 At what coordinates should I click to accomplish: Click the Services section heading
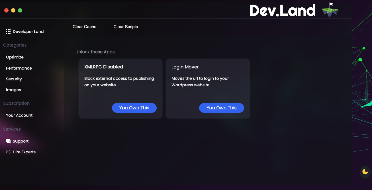pos(12,129)
